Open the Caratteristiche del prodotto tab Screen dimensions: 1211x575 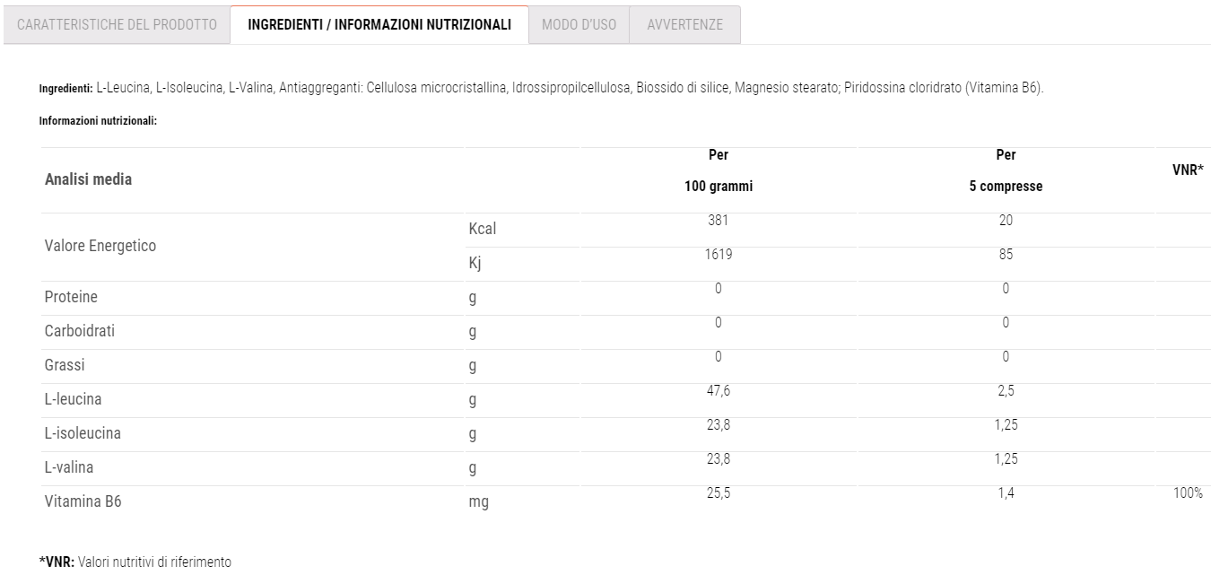point(117,25)
